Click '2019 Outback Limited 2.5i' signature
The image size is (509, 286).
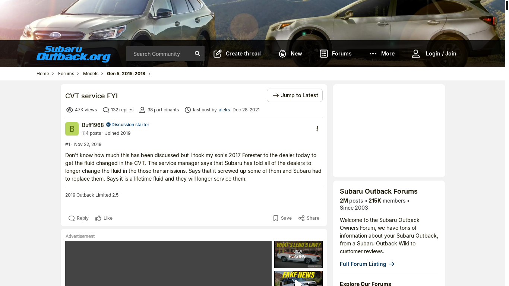click(92, 195)
